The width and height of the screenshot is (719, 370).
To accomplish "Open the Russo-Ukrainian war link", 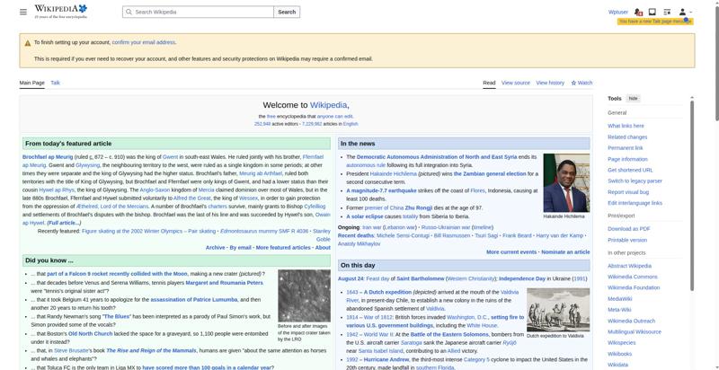I will [x=445, y=227].
